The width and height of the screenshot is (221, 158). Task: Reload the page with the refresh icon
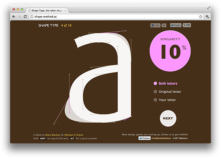click(x=25, y=17)
